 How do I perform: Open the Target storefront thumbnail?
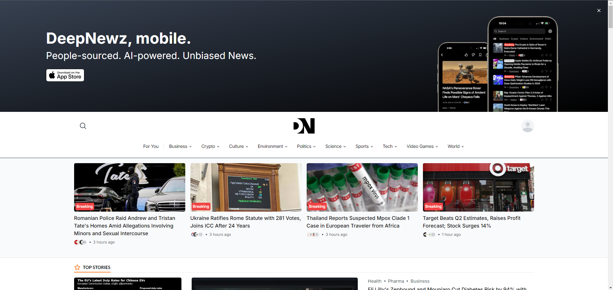[479, 187]
